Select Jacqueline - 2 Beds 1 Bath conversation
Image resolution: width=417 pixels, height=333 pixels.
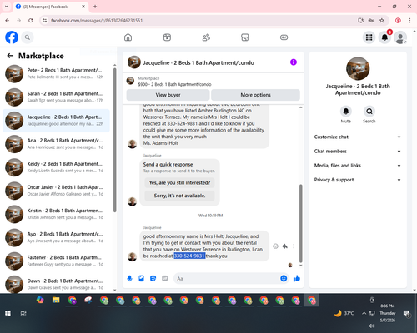56,121
